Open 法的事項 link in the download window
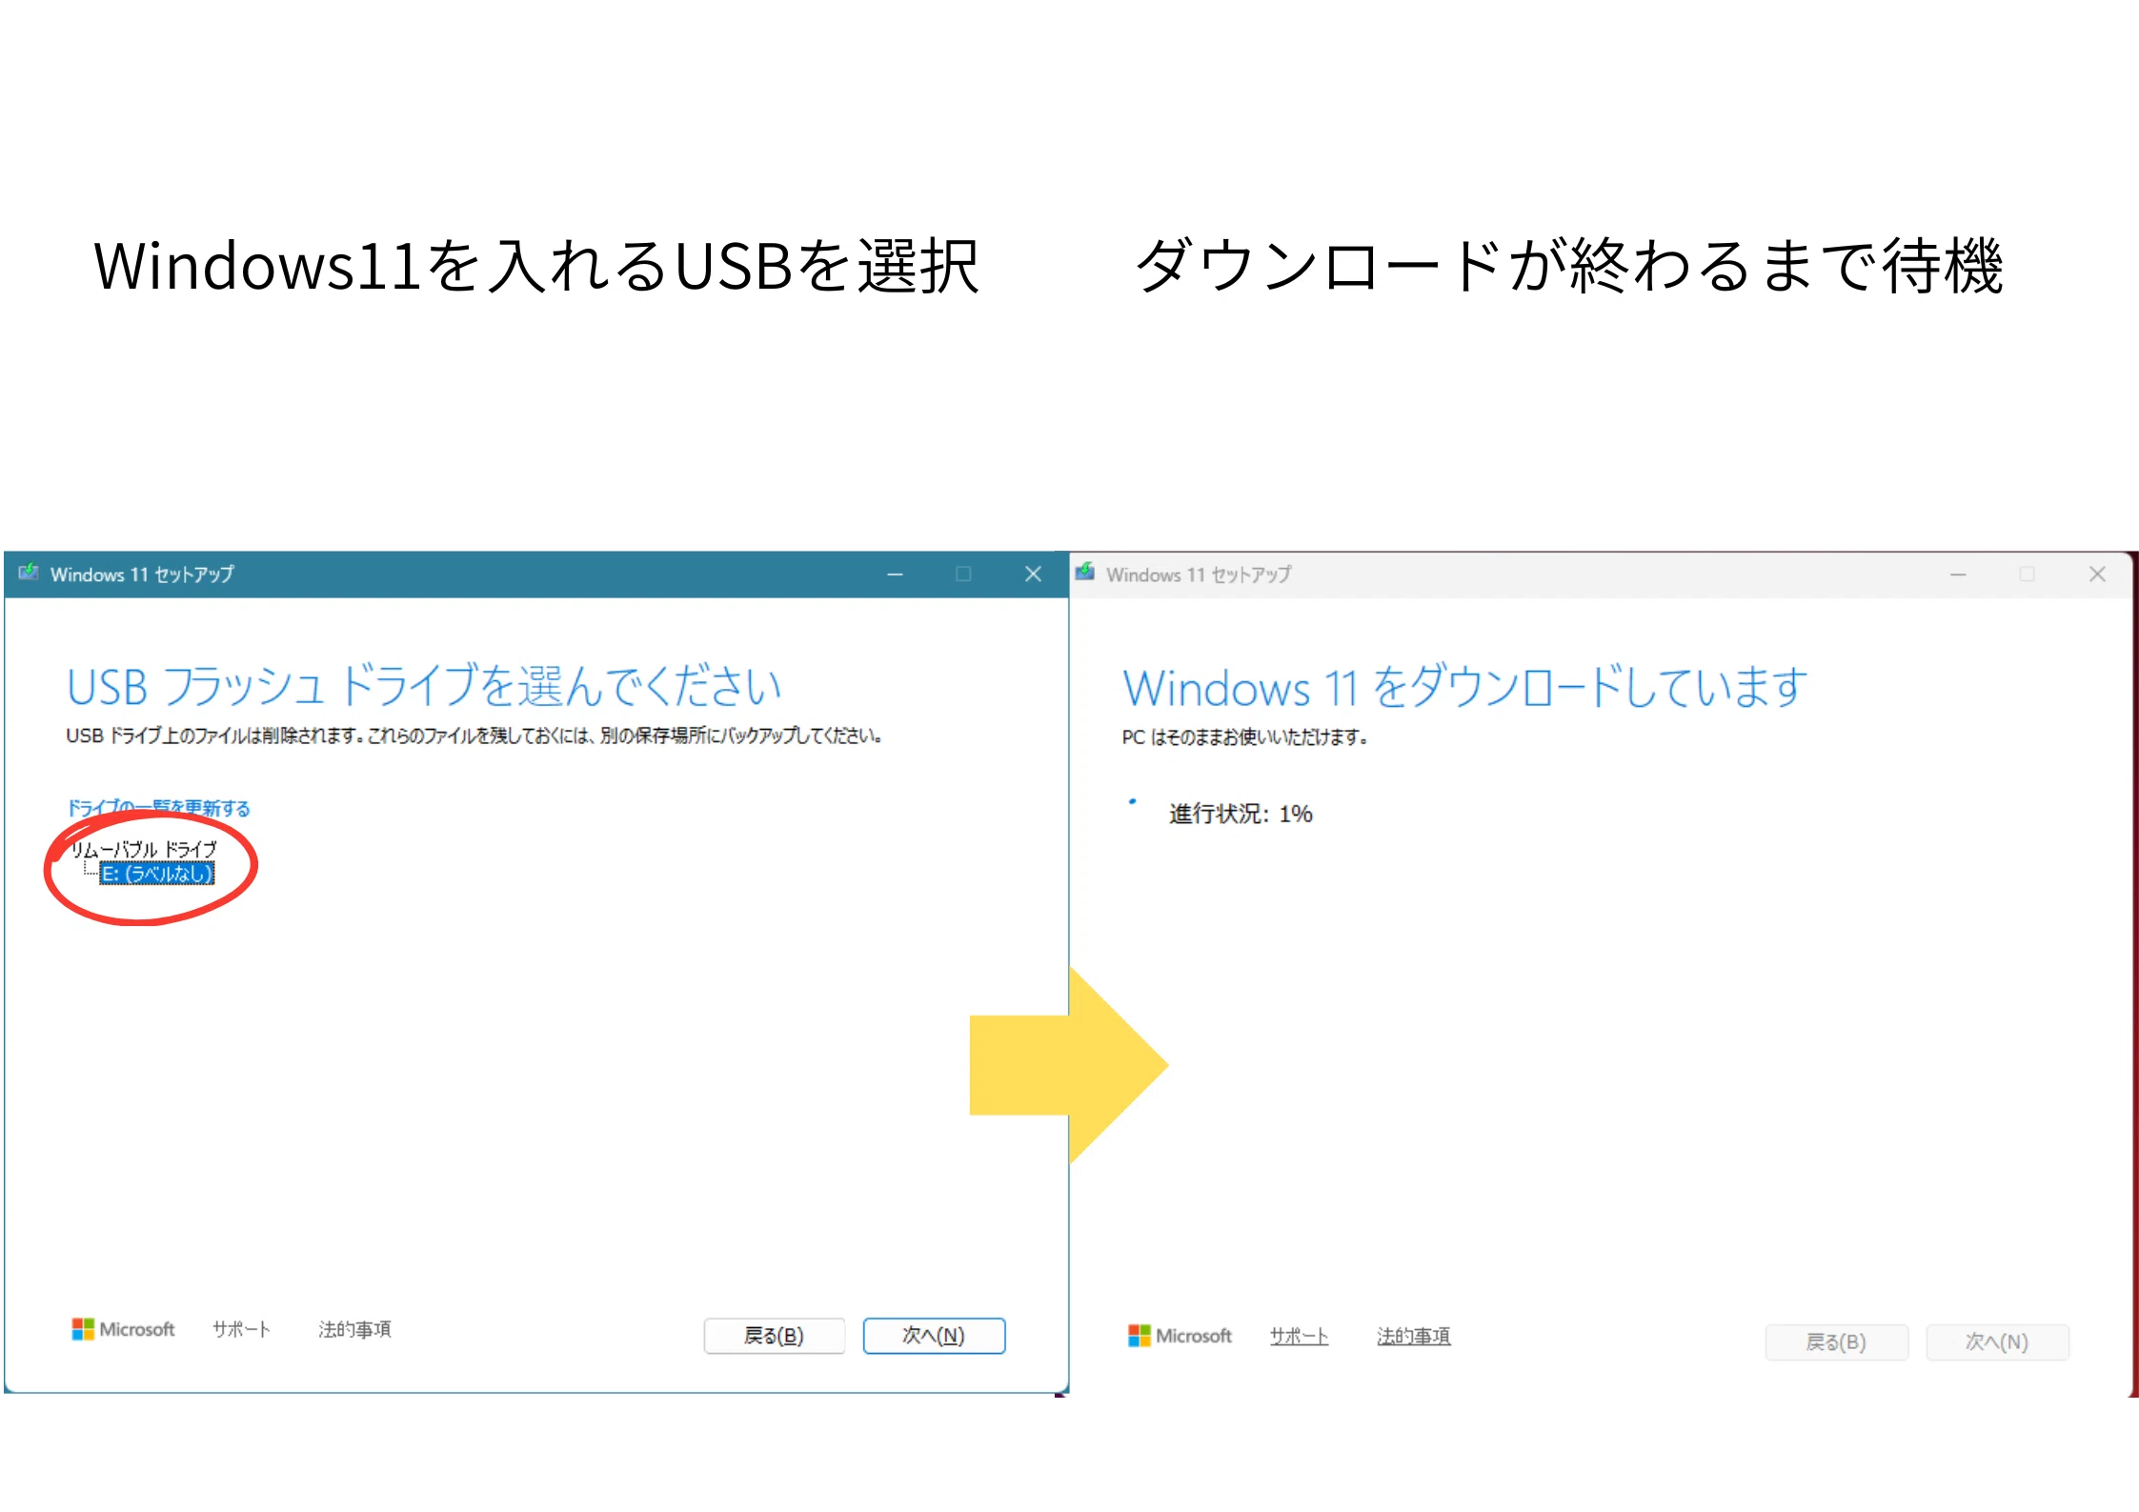 coord(1413,1336)
